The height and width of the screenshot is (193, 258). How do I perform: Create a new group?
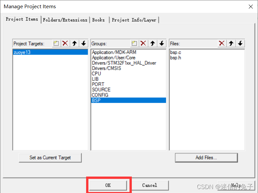point(134,43)
